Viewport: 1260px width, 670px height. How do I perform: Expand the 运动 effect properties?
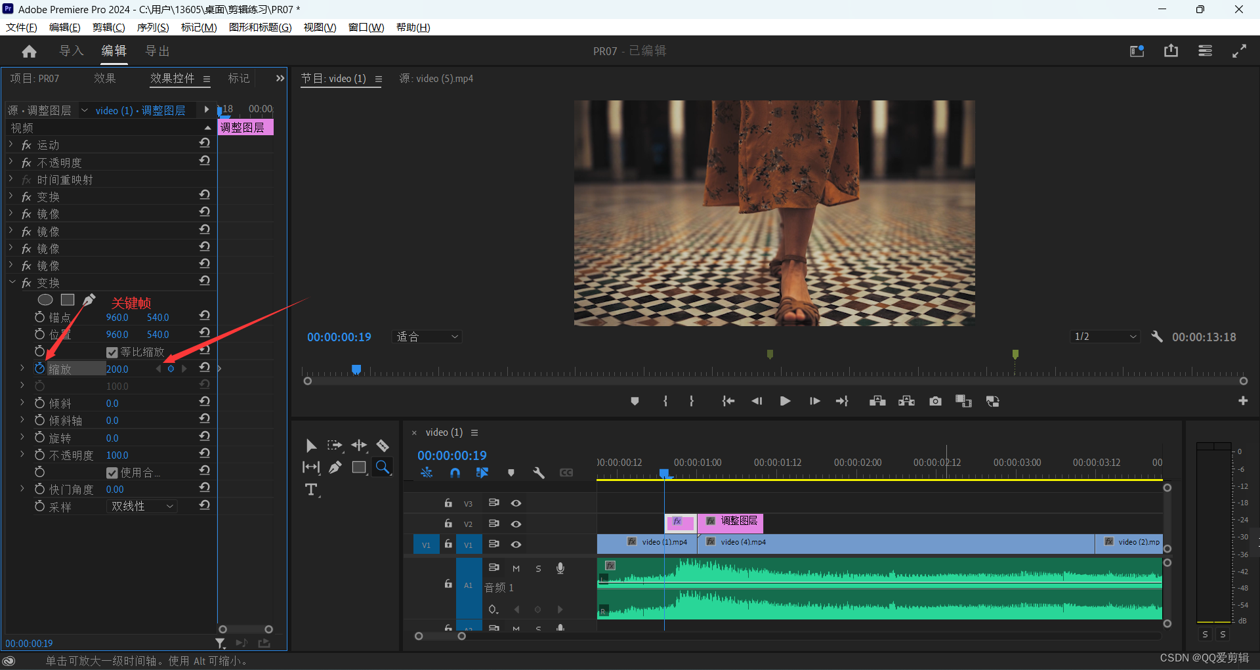coord(11,144)
